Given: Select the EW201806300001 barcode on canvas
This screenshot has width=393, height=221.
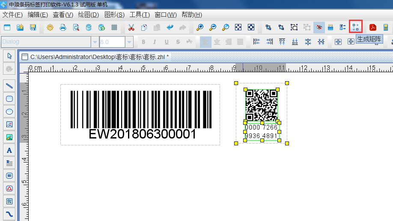Looking at the screenshot, I should [140, 114].
